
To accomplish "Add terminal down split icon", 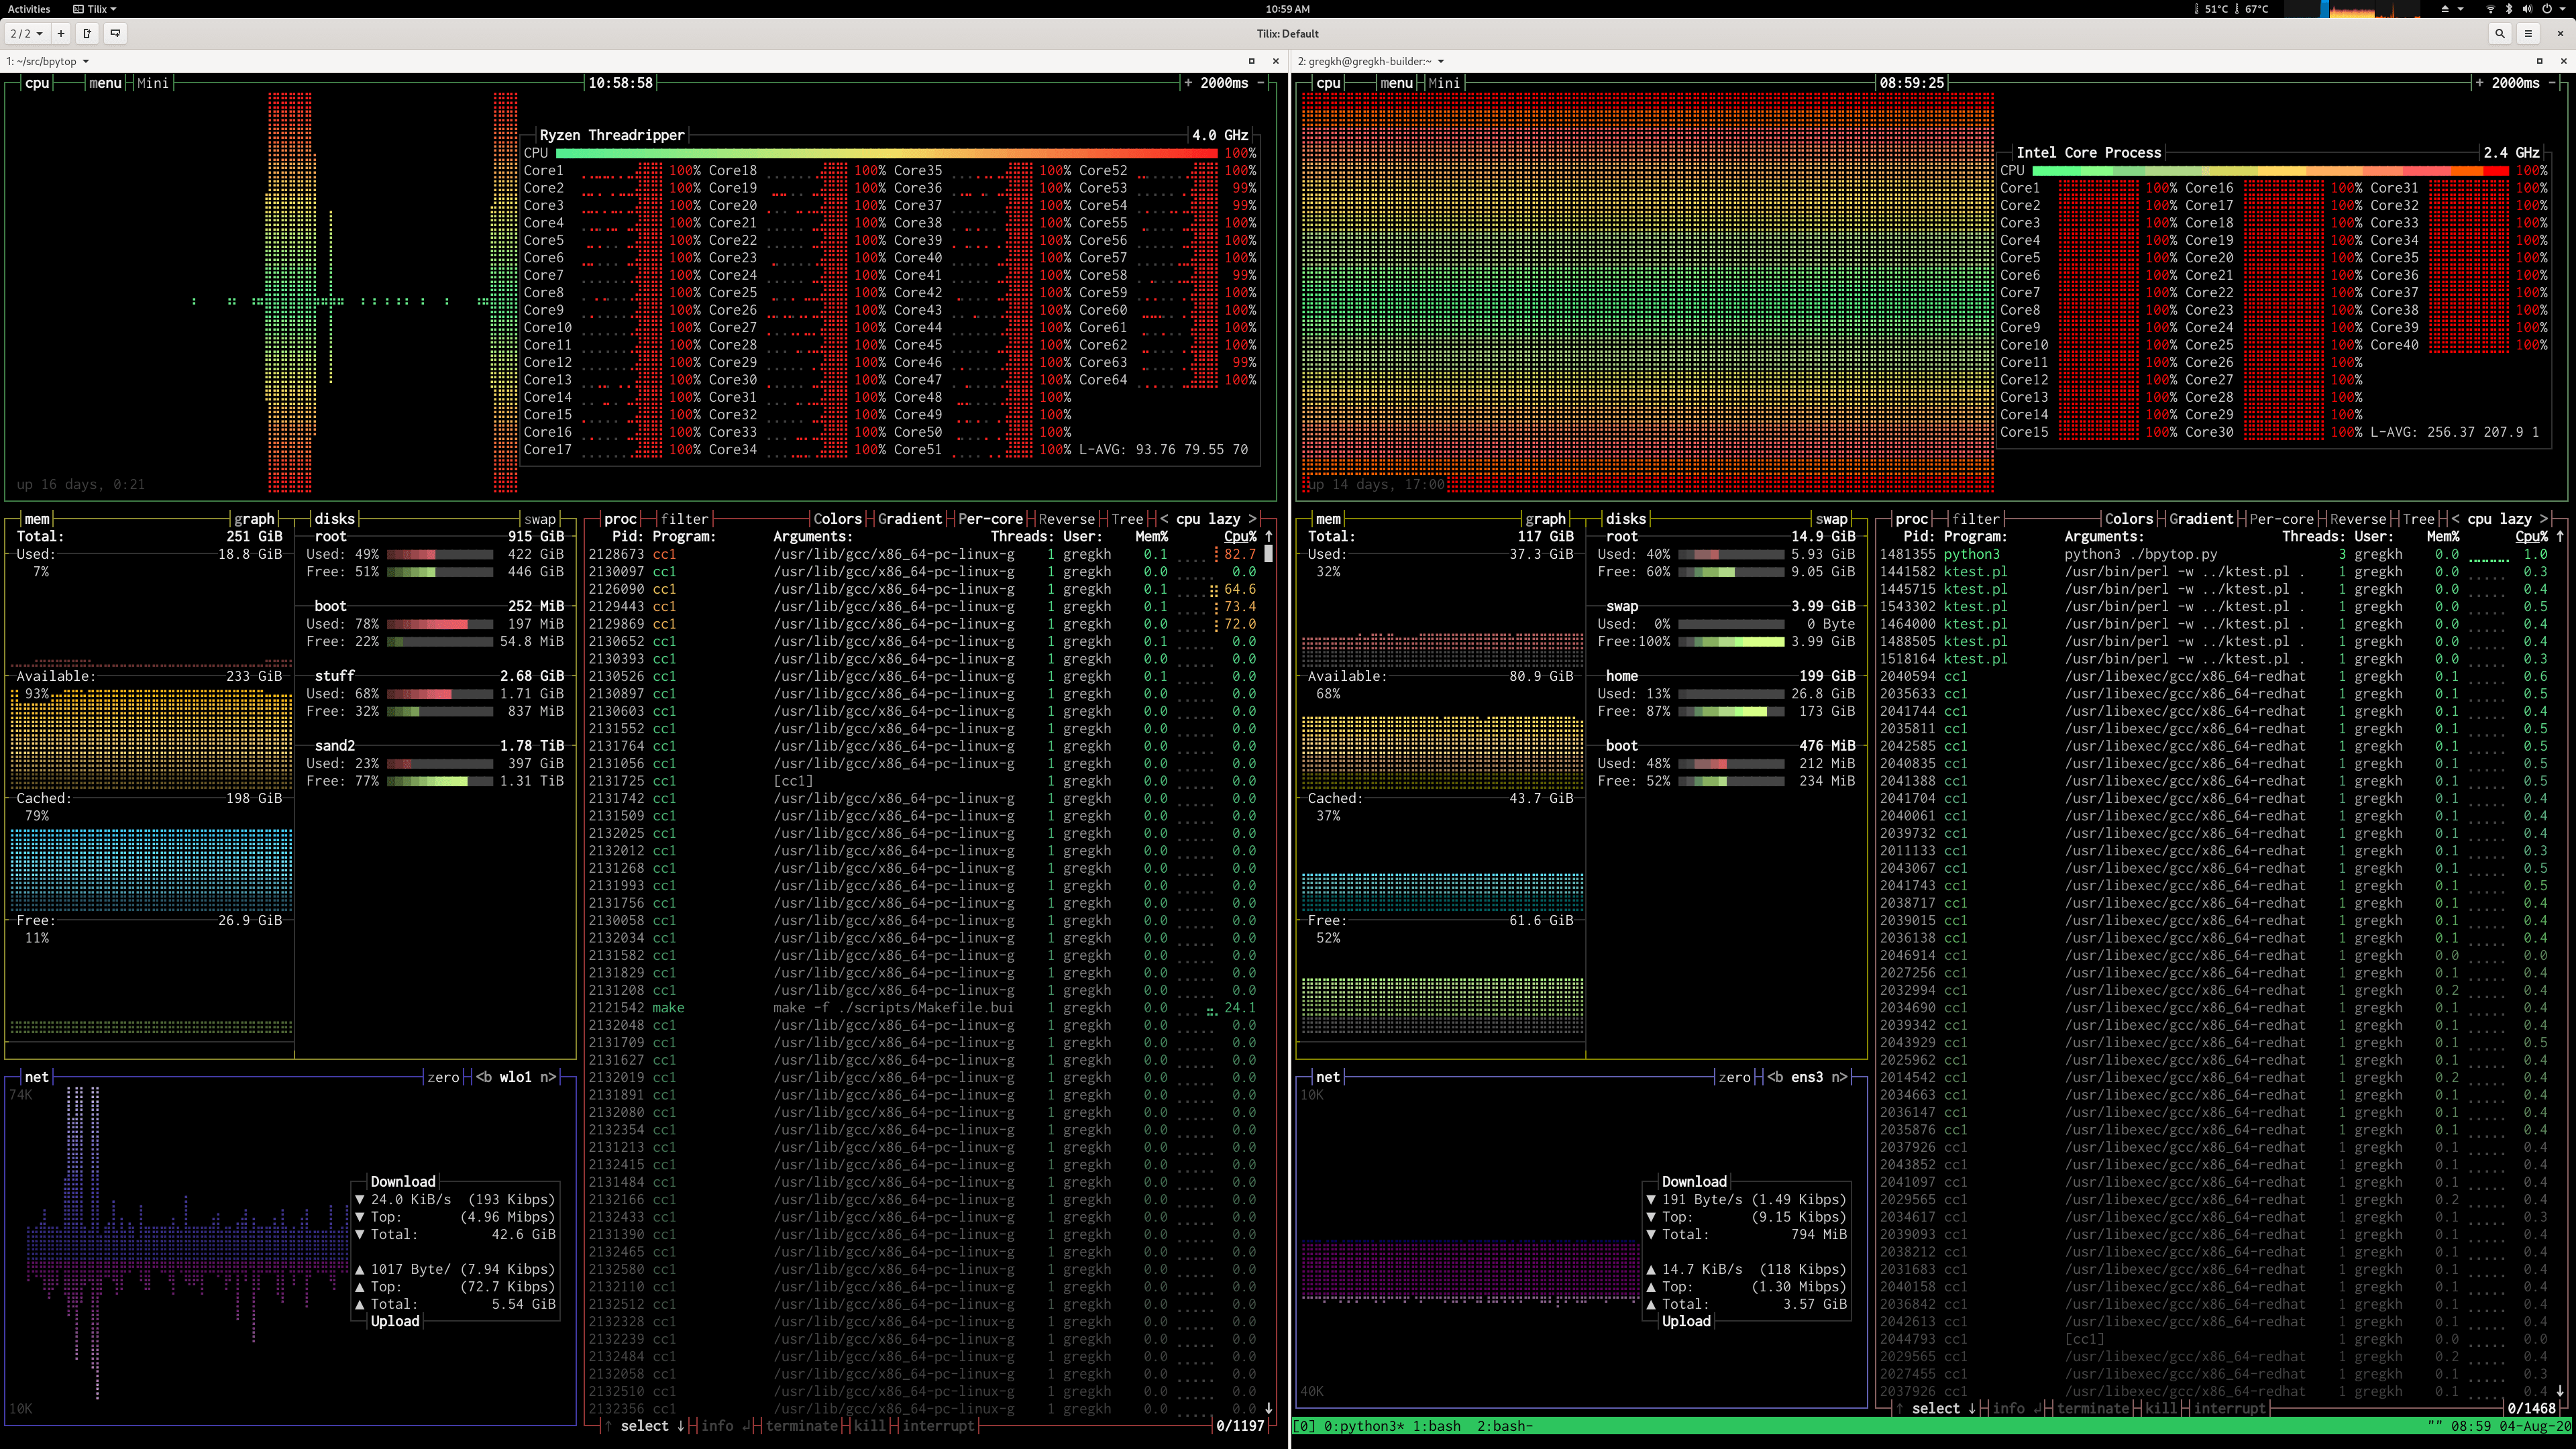I will click(115, 33).
